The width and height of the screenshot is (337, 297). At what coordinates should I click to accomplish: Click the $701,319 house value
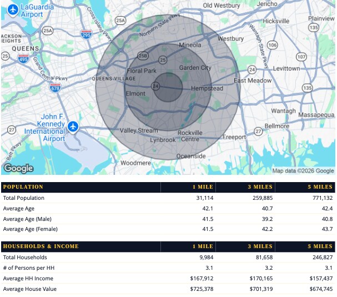click(261, 289)
